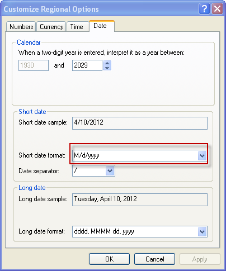Switch to the Numbers tab

pos(21,27)
